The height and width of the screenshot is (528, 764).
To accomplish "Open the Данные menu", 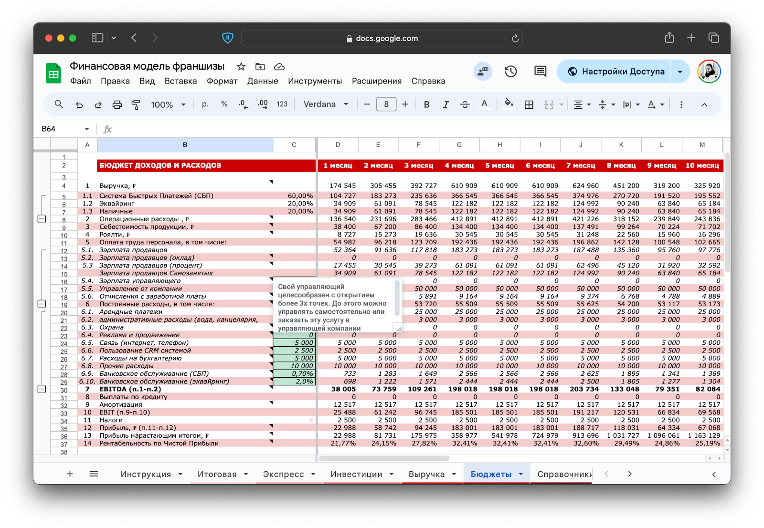I will click(262, 81).
